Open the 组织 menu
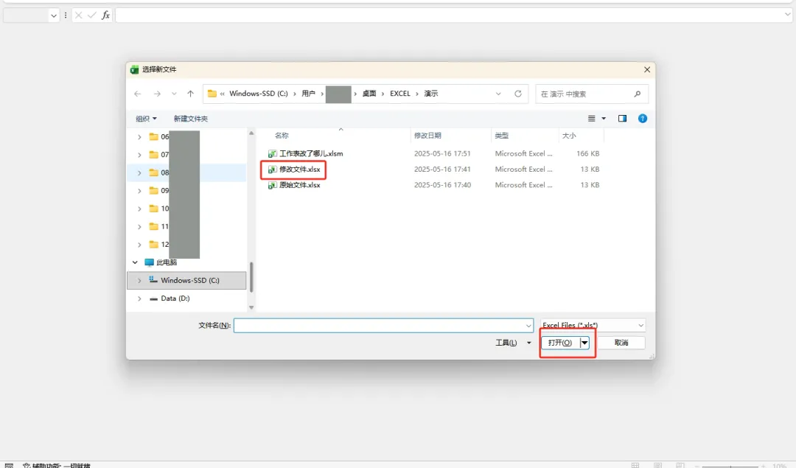Viewport: 796px width, 468px height. point(146,119)
